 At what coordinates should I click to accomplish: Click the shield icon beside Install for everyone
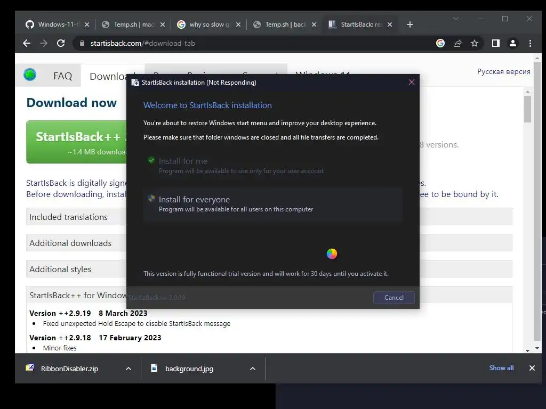(x=151, y=198)
